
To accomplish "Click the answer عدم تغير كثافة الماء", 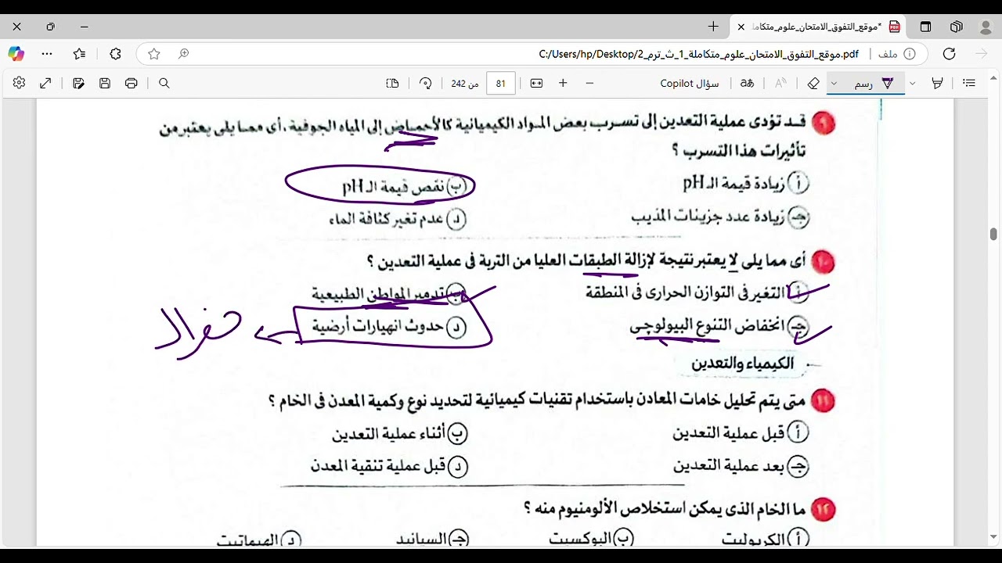I will (x=397, y=219).
